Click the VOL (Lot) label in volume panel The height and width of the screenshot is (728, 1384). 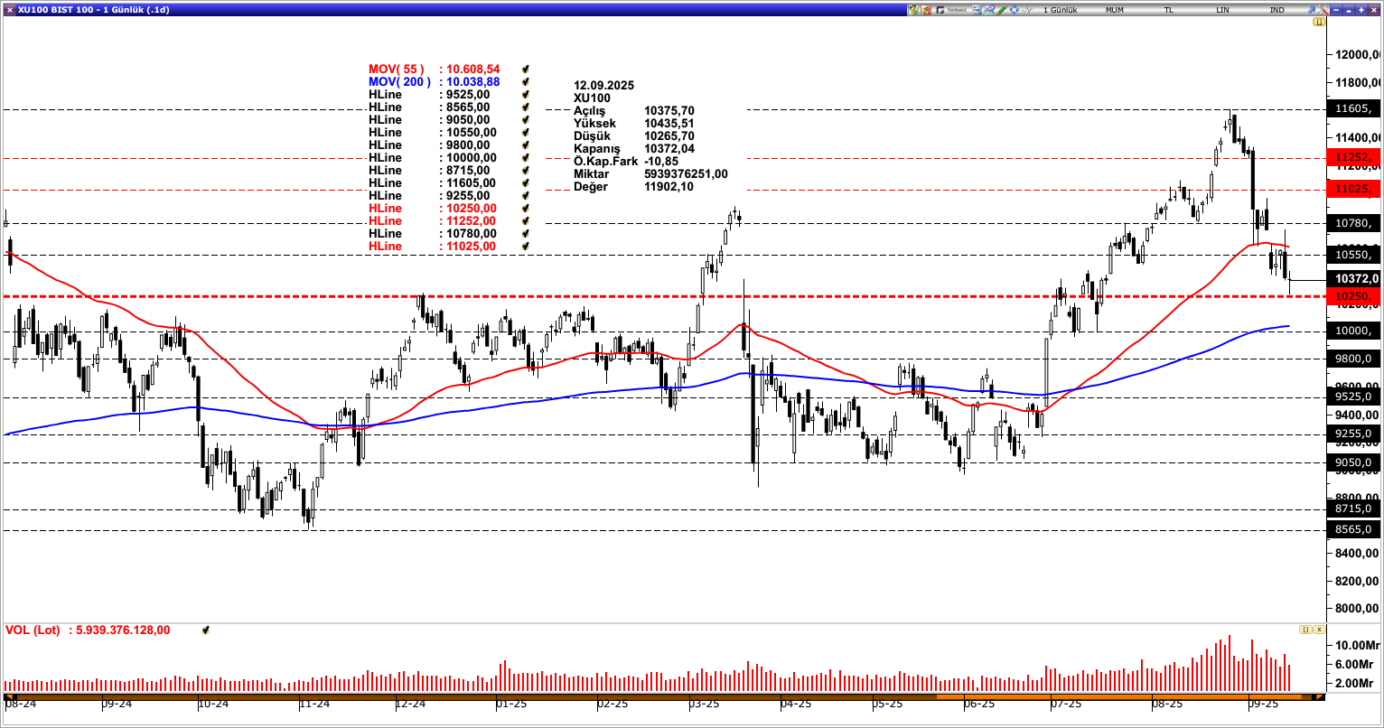point(33,630)
